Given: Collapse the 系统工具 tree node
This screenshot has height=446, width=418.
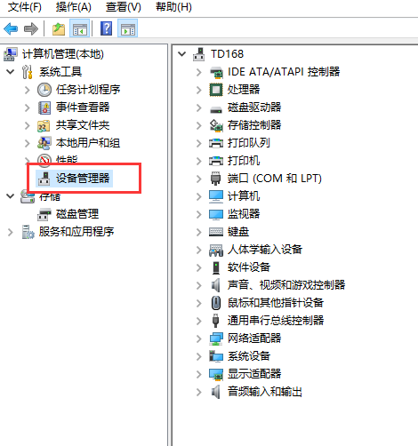Looking at the screenshot, I should coord(11,72).
